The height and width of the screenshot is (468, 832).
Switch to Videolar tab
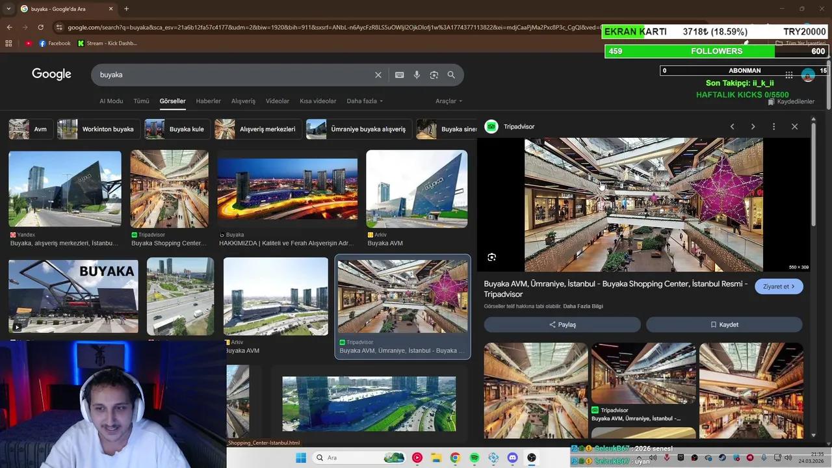pyautogui.click(x=278, y=101)
